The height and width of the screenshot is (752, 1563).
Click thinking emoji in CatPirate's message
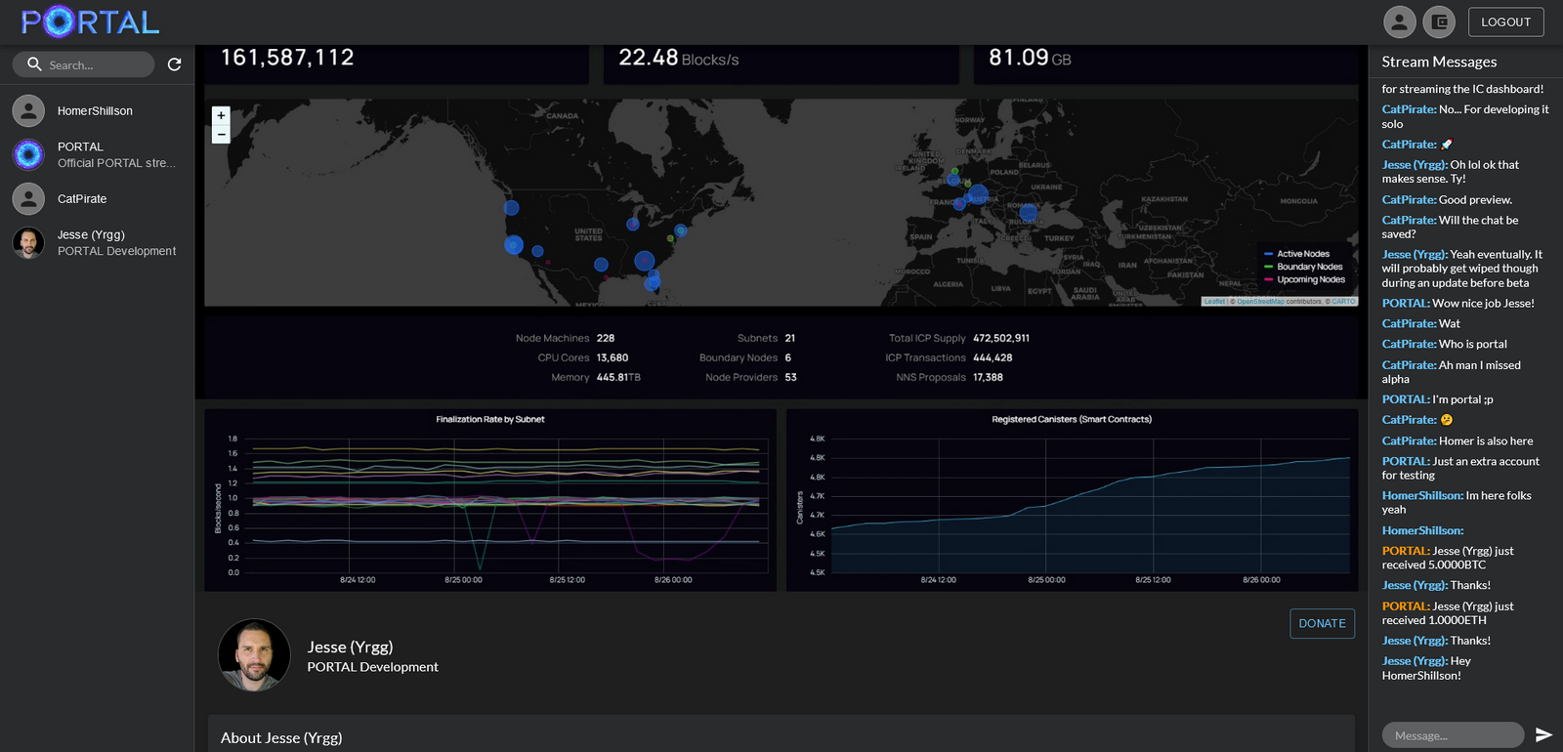pos(1447,420)
